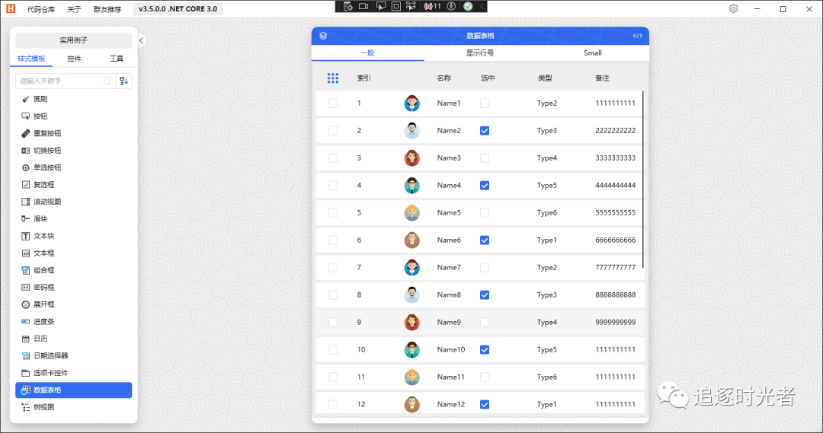Show code view with the </> icon
Viewport: 823px width, 433px height.
(637, 36)
